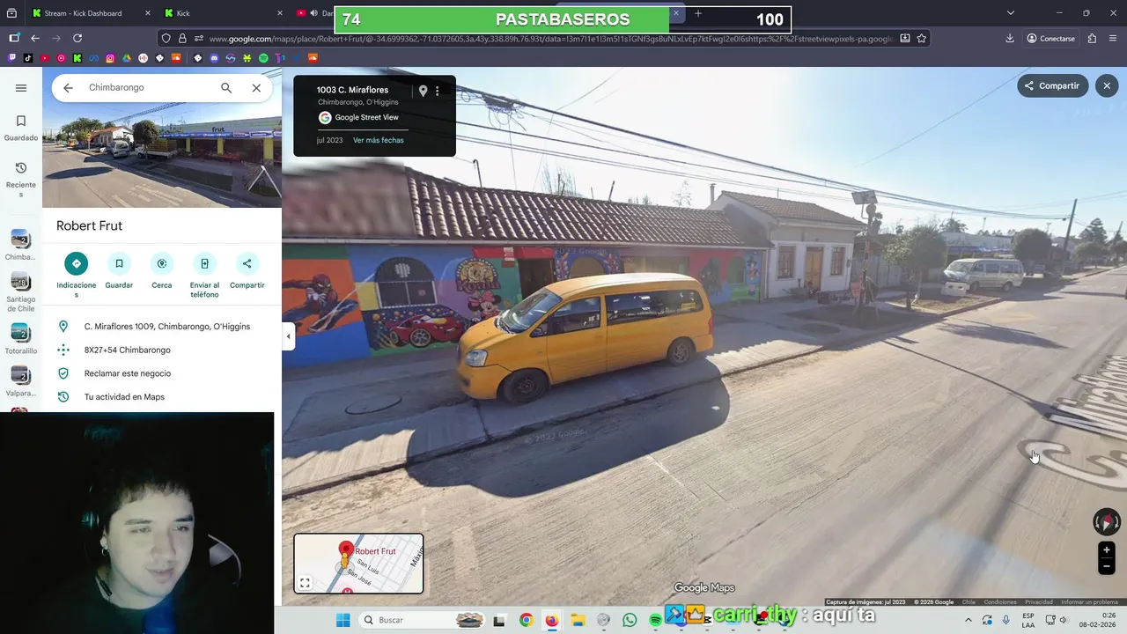Open a new browser tab
Image resolution: width=1127 pixels, height=634 pixels.
point(698,13)
